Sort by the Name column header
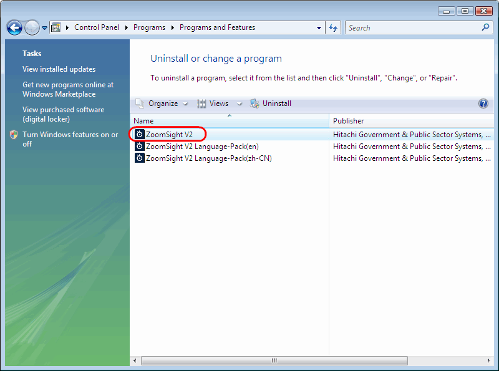Viewport: 499px width, 371px height. pos(230,120)
